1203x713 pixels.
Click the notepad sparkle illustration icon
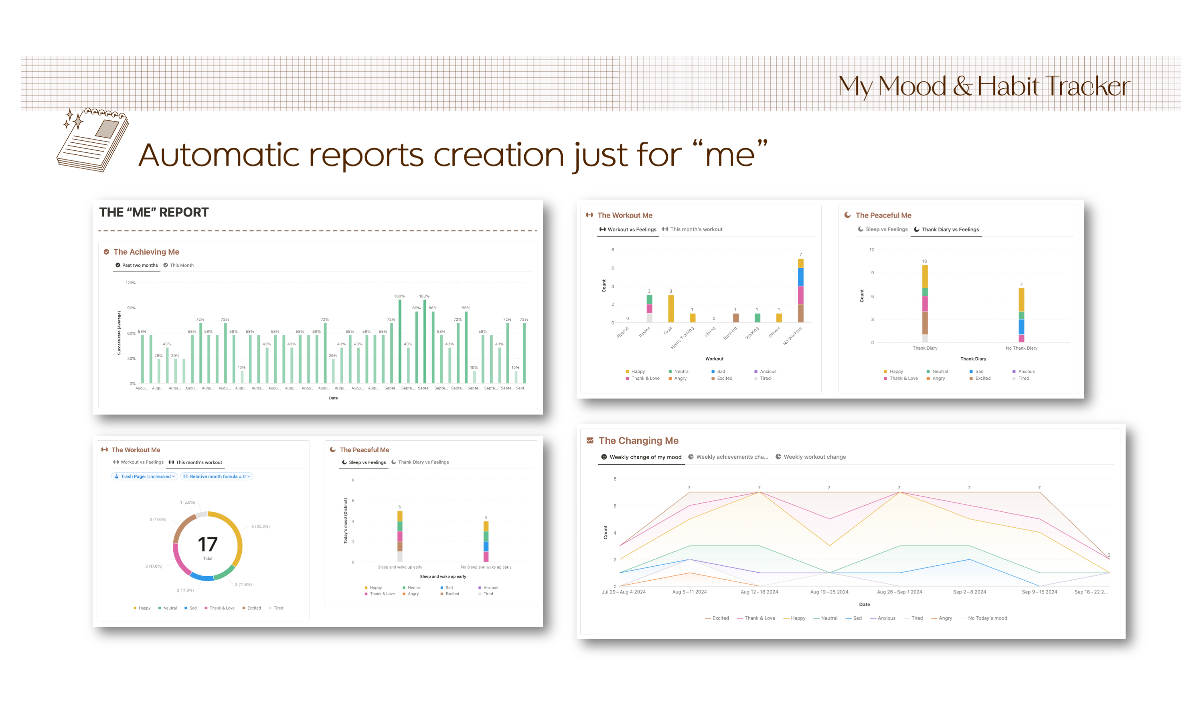pos(92,139)
